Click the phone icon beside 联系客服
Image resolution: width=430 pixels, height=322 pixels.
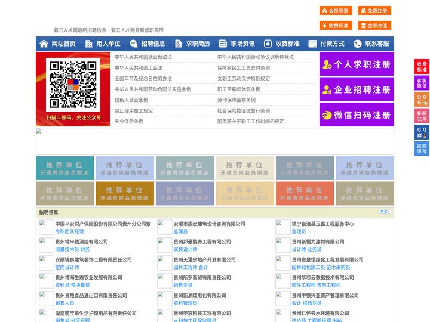(357, 44)
